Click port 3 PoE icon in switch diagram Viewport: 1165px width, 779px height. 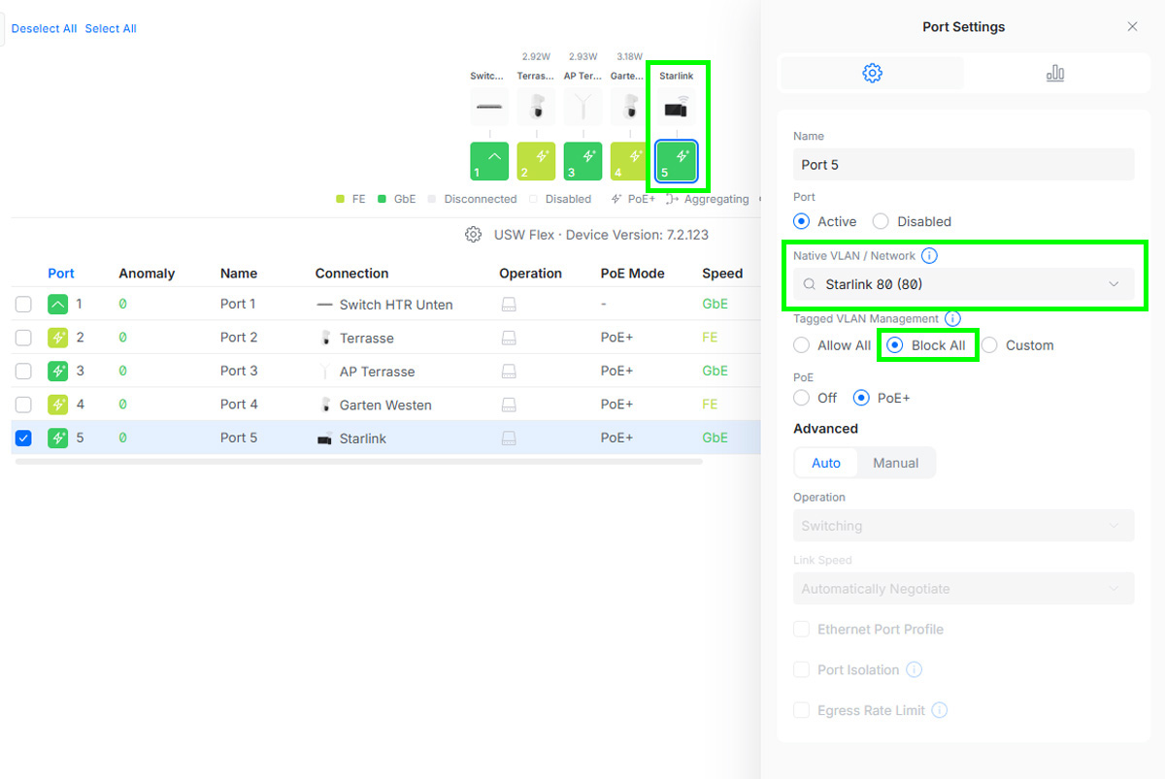[582, 161]
